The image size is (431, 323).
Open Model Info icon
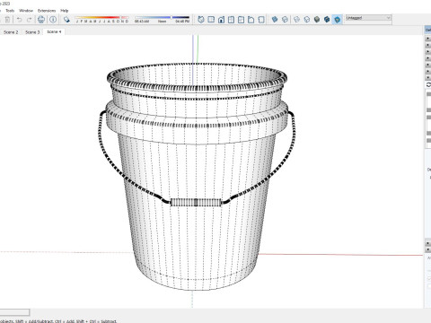tap(53, 20)
